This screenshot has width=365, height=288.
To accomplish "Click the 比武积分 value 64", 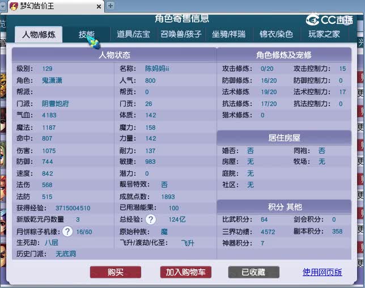I will tap(264, 219).
